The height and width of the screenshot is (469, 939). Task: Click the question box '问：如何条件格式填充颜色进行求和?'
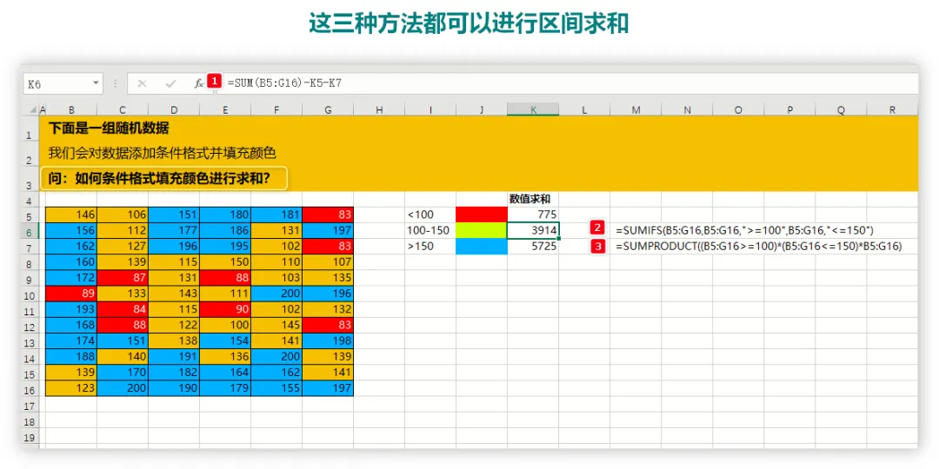[x=164, y=178]
